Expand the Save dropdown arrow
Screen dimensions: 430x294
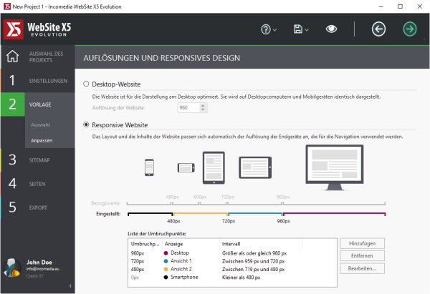(x=307, y=29)
